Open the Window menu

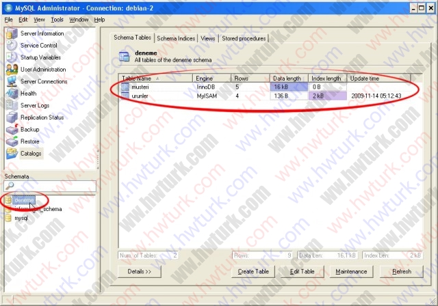tap(79, 20)
